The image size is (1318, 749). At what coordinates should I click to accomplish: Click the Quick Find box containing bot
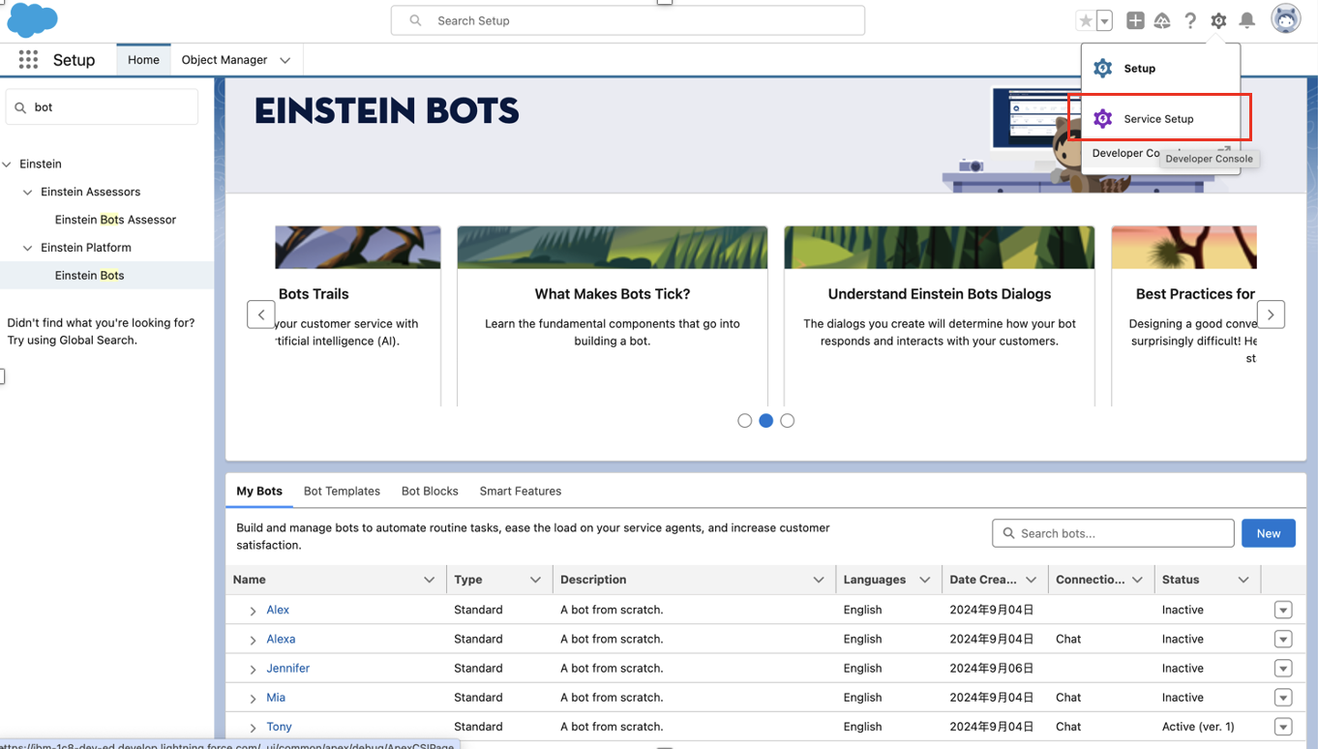(103, 107)
